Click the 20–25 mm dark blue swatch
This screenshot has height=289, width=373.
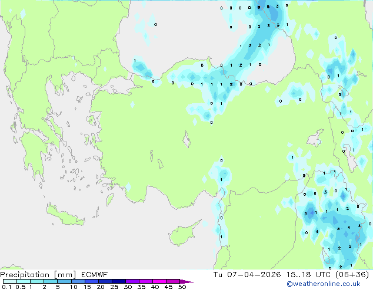[x=105, y=281]
